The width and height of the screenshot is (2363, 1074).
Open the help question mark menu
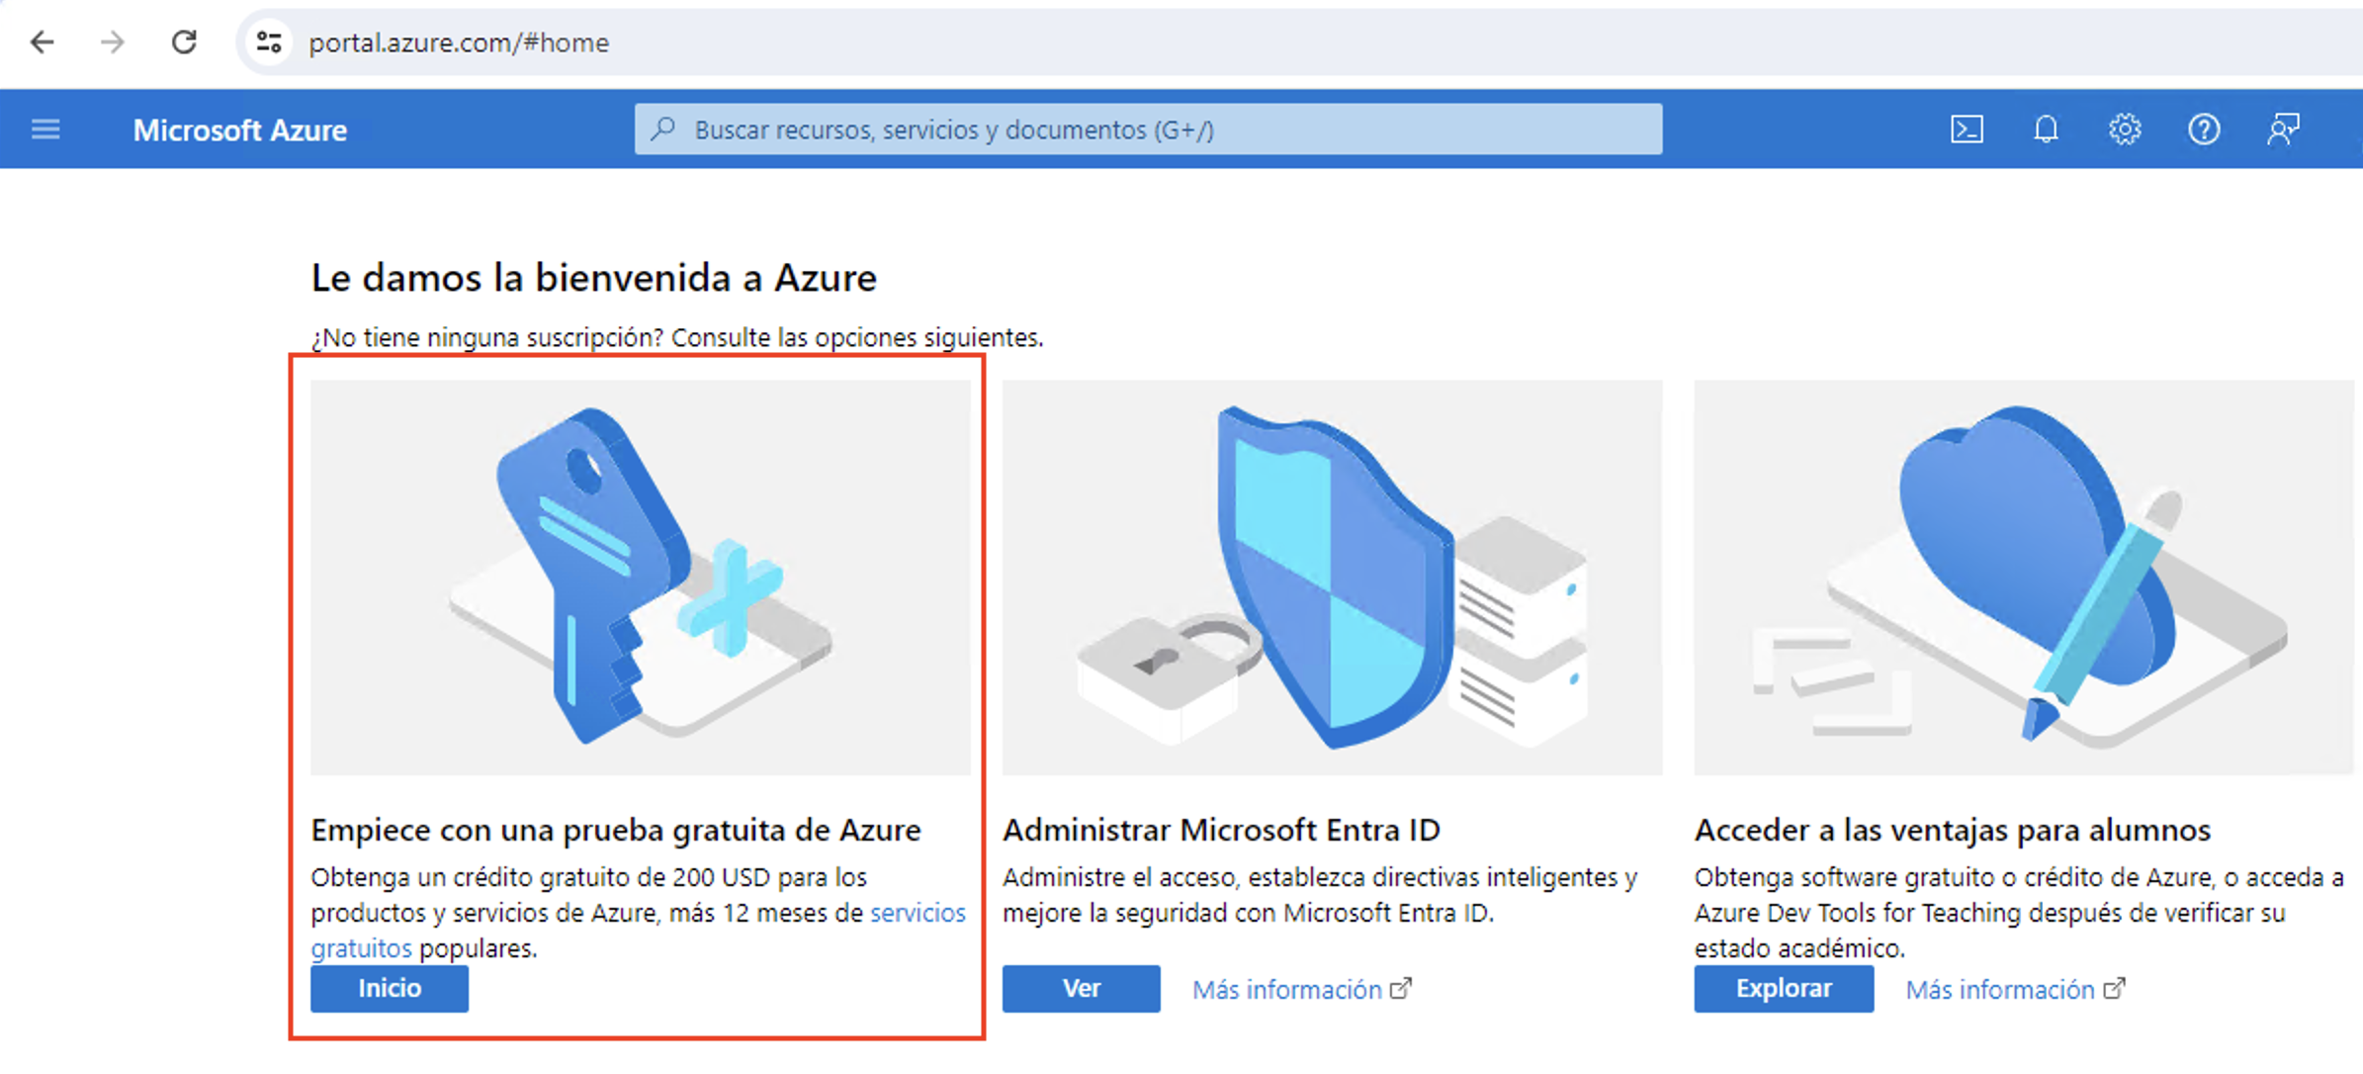coord(2204,130)
